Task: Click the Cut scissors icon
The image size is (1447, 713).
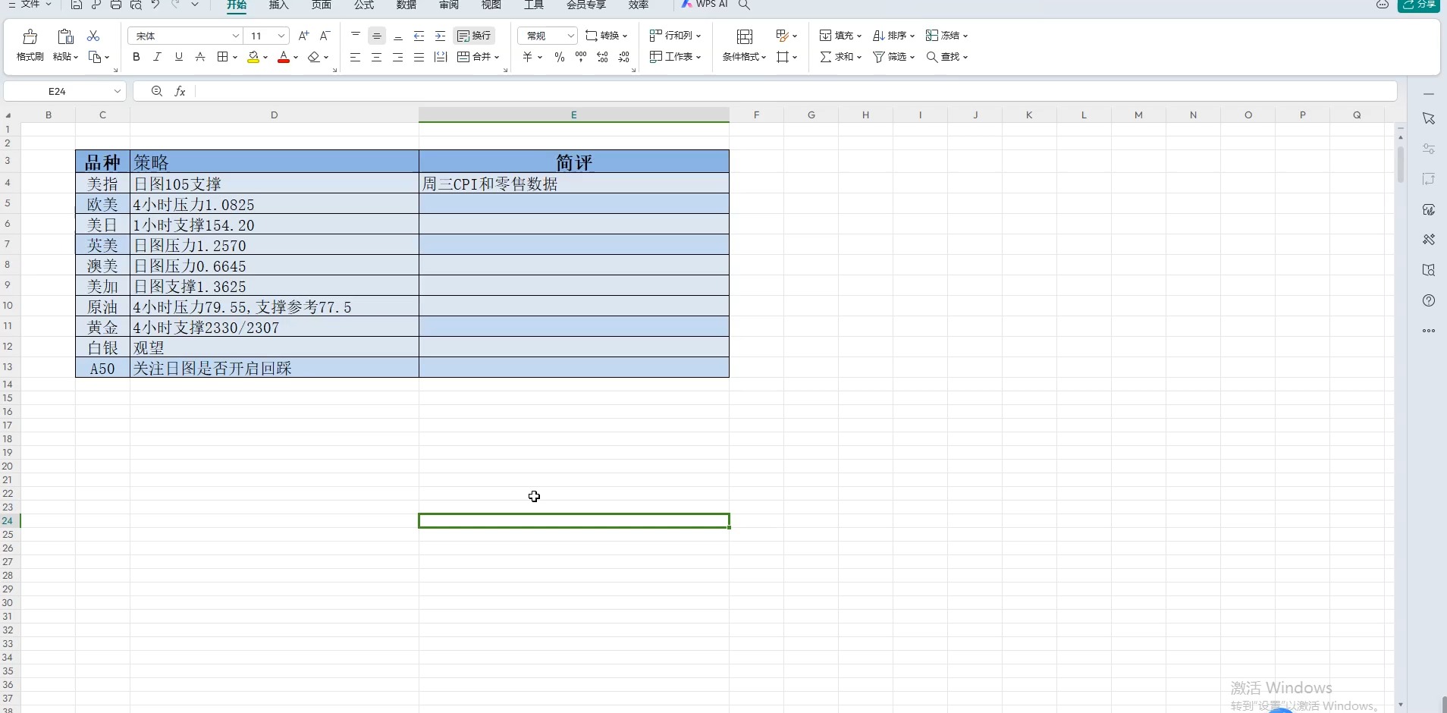Action: pos(93,36)
